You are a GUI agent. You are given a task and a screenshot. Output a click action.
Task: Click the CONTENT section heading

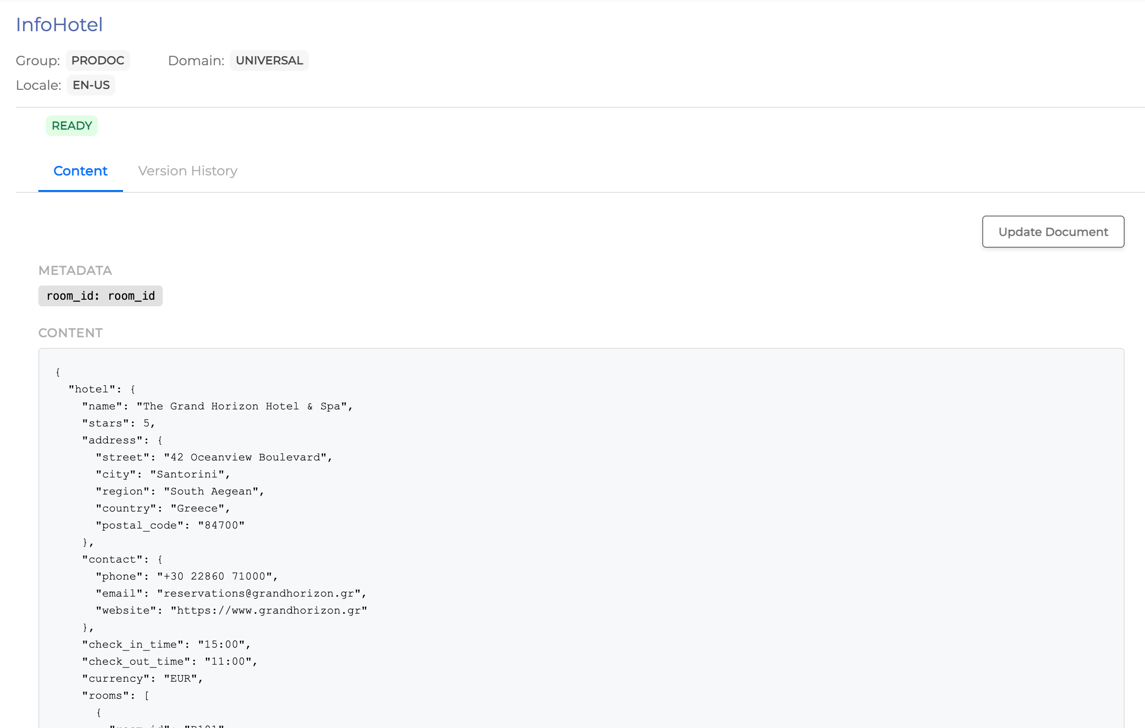[x=70, y=333]
